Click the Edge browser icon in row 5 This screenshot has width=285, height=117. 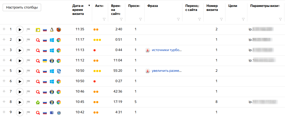coord(58,71)
